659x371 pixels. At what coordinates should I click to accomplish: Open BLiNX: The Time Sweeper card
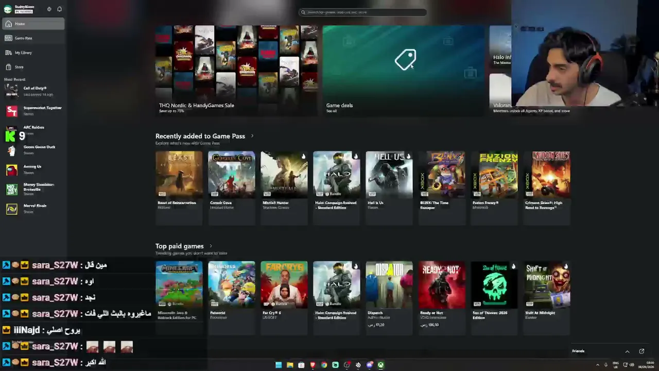442,188
